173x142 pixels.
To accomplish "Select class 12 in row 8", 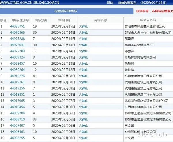I will [35, 70].
